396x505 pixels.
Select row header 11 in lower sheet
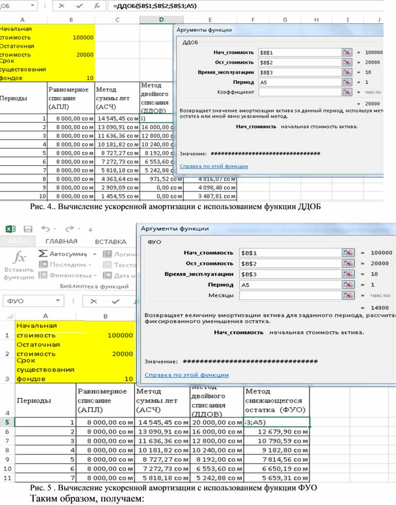tap(7, 478)
